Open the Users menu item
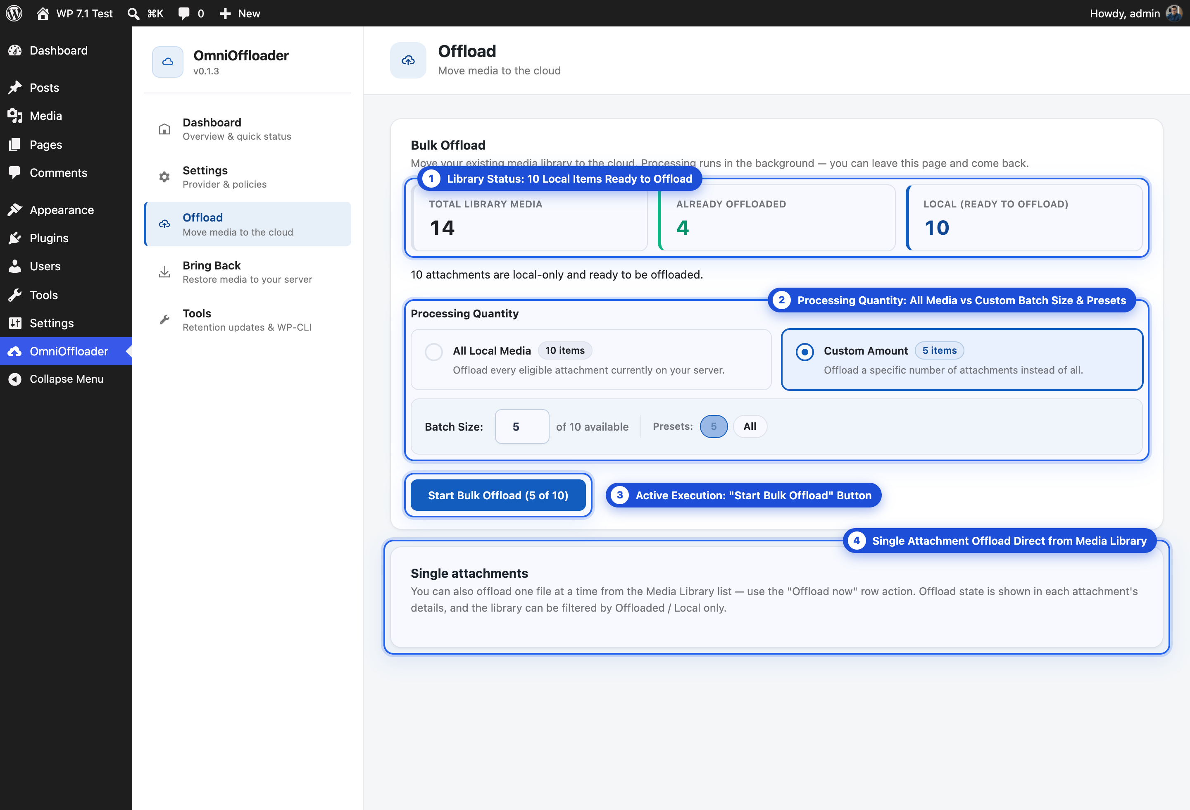 [x=66, y=266]
